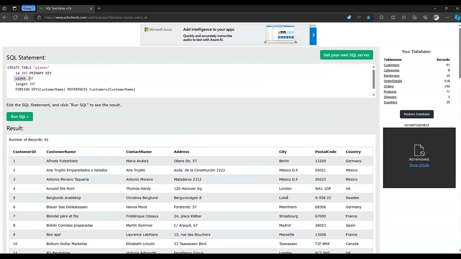Select the Strasbourg city cell
This screenshot has width=461, height=259.
(x=288, y=216)
